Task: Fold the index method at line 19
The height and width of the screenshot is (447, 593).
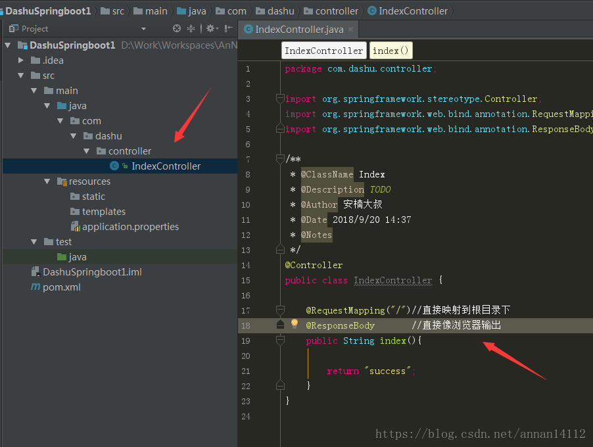Action: click(x=280, y=341)
